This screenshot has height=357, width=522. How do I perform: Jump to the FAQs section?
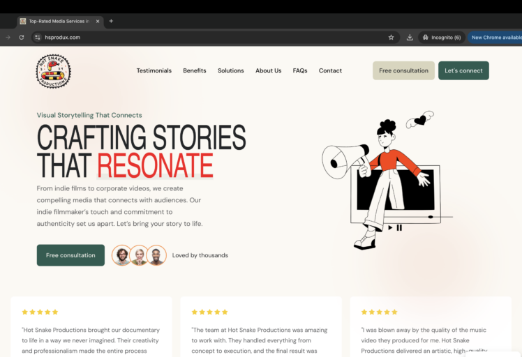click(x=300, y=70)
